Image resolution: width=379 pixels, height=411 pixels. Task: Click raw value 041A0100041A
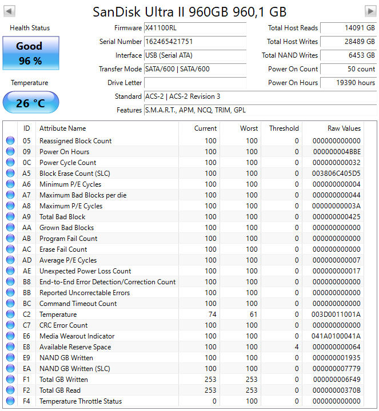click(x=336, y=336)
